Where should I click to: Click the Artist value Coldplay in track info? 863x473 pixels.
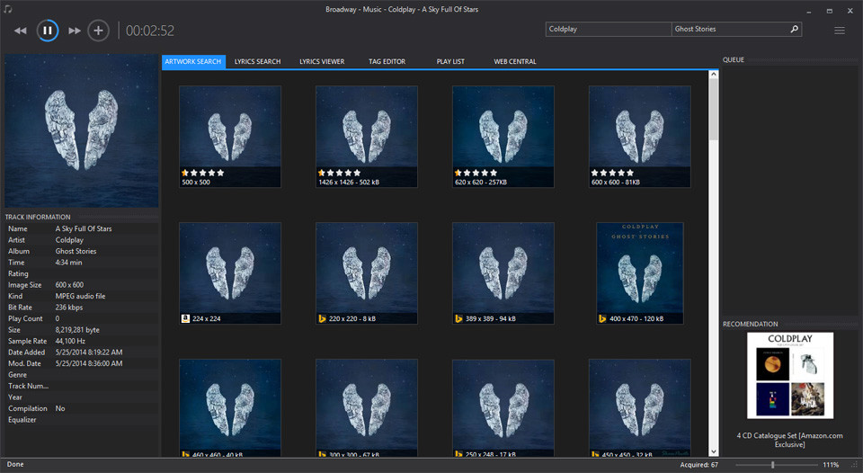69,240
